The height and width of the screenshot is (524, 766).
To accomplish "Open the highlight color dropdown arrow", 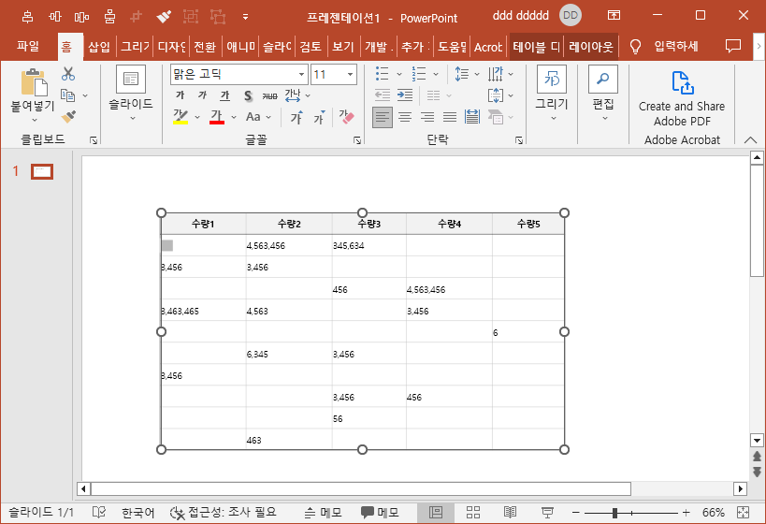I will [x=197, y=117].
